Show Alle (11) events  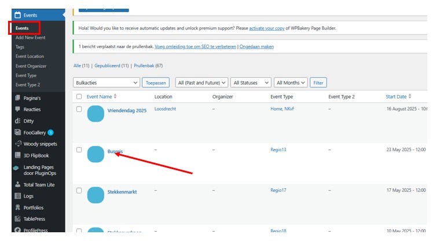81,65
